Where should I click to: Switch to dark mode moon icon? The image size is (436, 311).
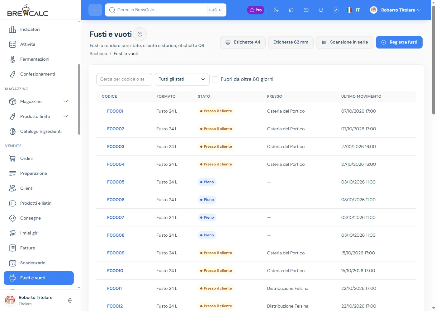click(276, 10)
